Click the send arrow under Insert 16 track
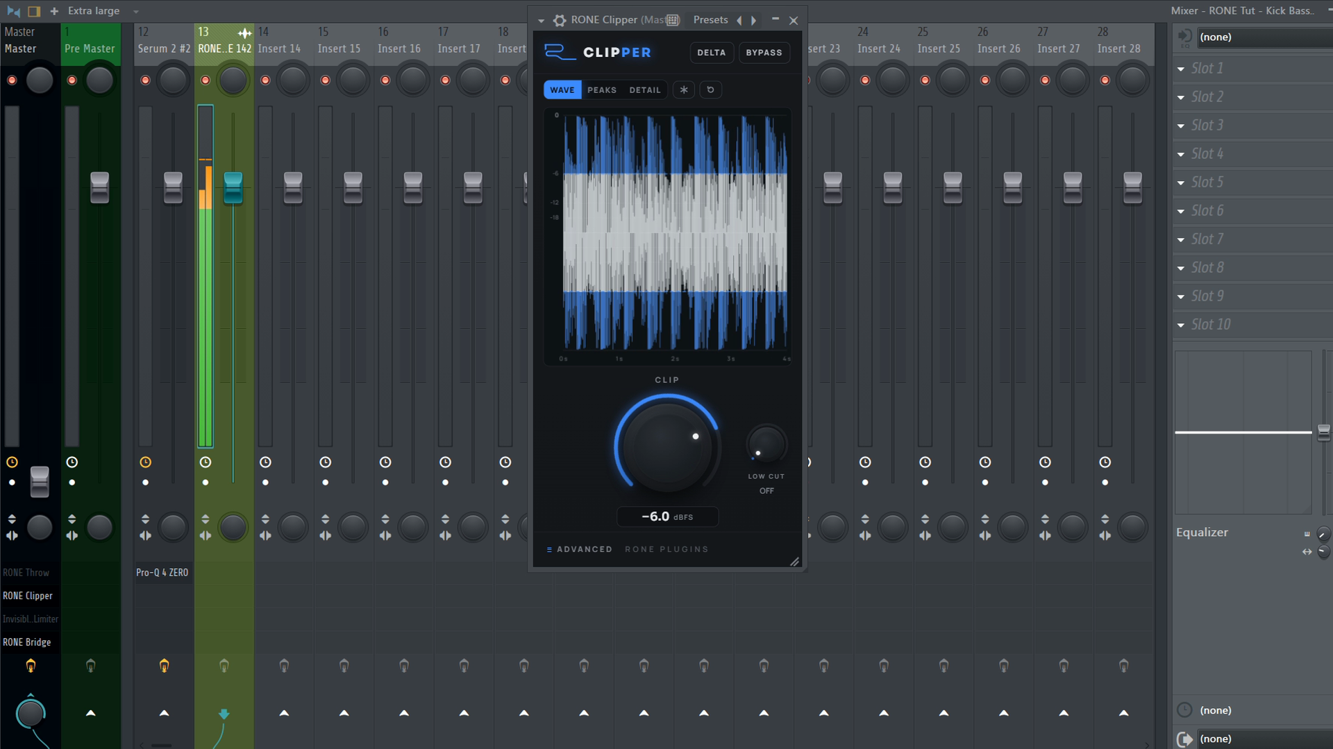Screen dimensions: 1333x749 tap(404, 713)
